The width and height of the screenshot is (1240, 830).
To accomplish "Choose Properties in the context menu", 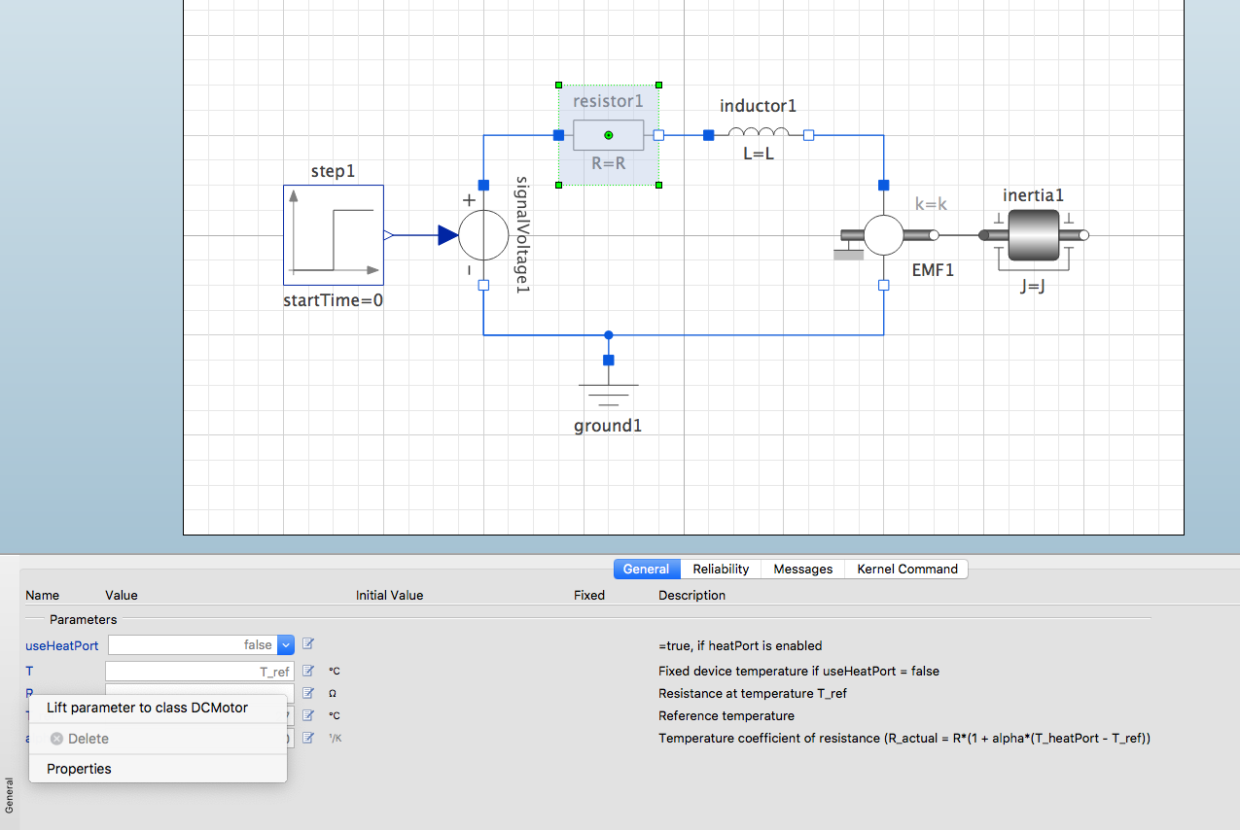I will [x=80, y=769].
